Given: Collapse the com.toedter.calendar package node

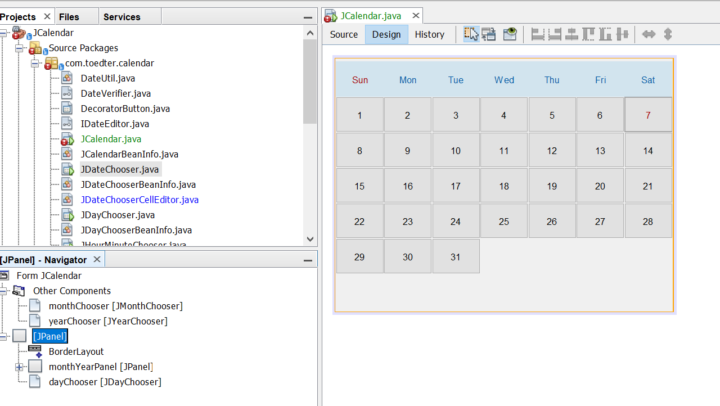Looking at the screenshot, I should pos(35,64).
